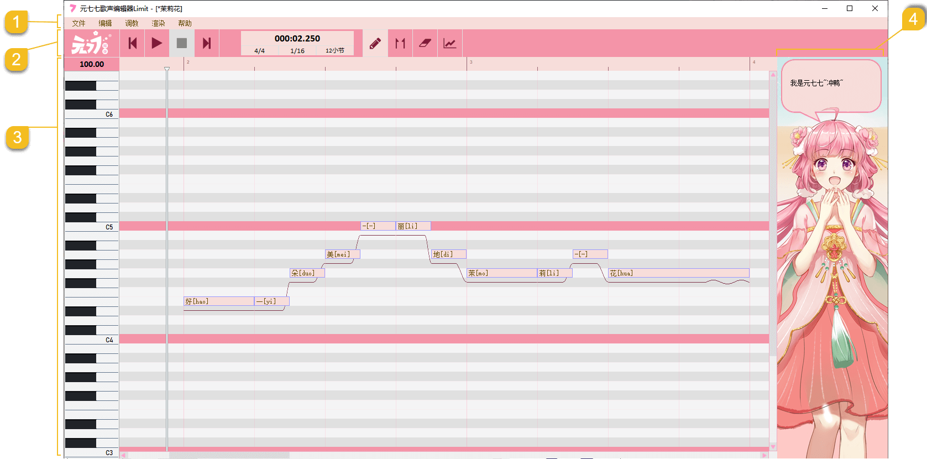Click the C3 piano key
This screenshot has height=459, width=927.
[x=92, y=452]
